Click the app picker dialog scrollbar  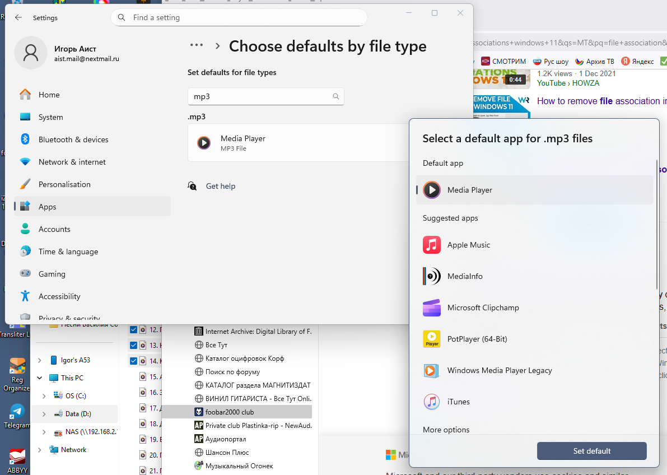pos(657,224)
